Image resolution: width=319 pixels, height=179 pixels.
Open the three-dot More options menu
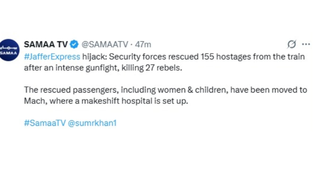click(x=307, y=44)
